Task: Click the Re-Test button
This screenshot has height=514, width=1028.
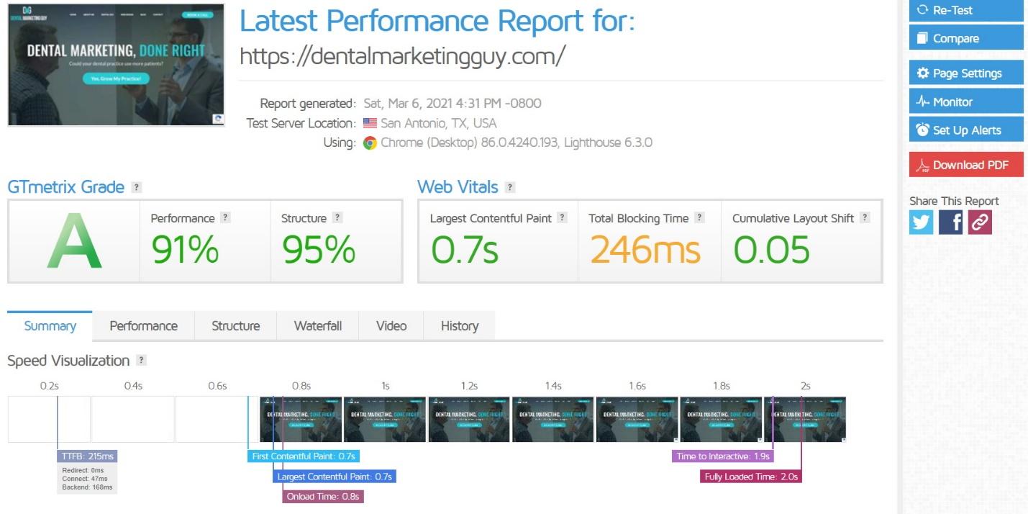Action: point(966,10)
